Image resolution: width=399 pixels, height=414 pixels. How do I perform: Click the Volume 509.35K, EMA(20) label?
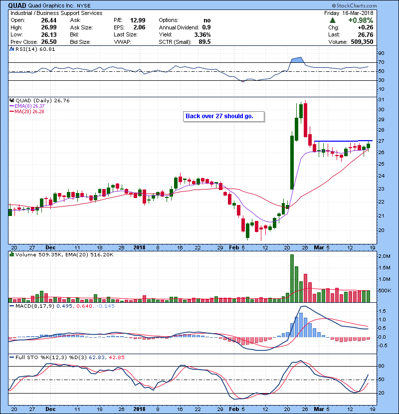pyautogui.click(x=64, y=255)
